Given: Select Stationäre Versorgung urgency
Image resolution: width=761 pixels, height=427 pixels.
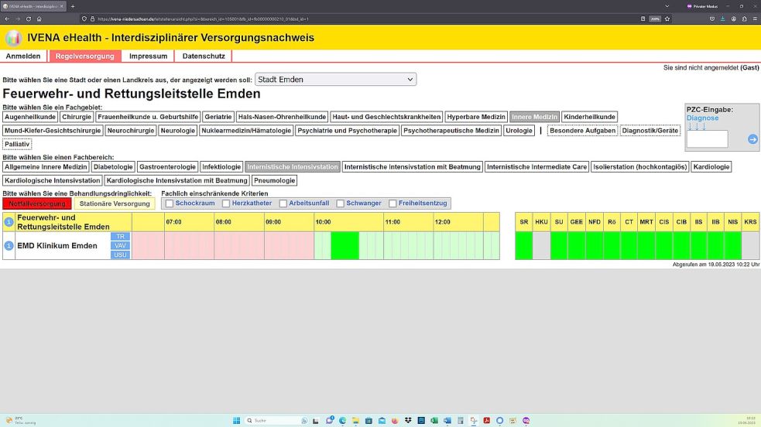Looking at the screenshot, I should [x=115, y=203].
